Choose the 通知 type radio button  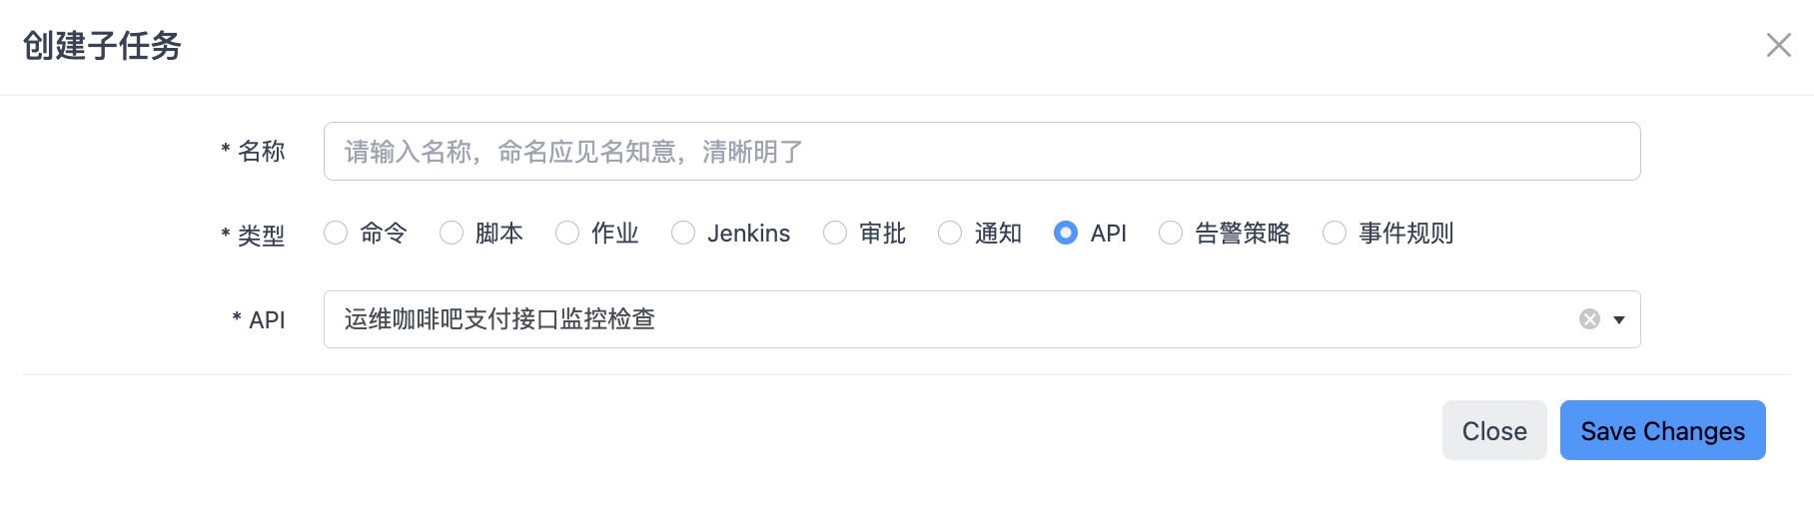tap(950, 233)
